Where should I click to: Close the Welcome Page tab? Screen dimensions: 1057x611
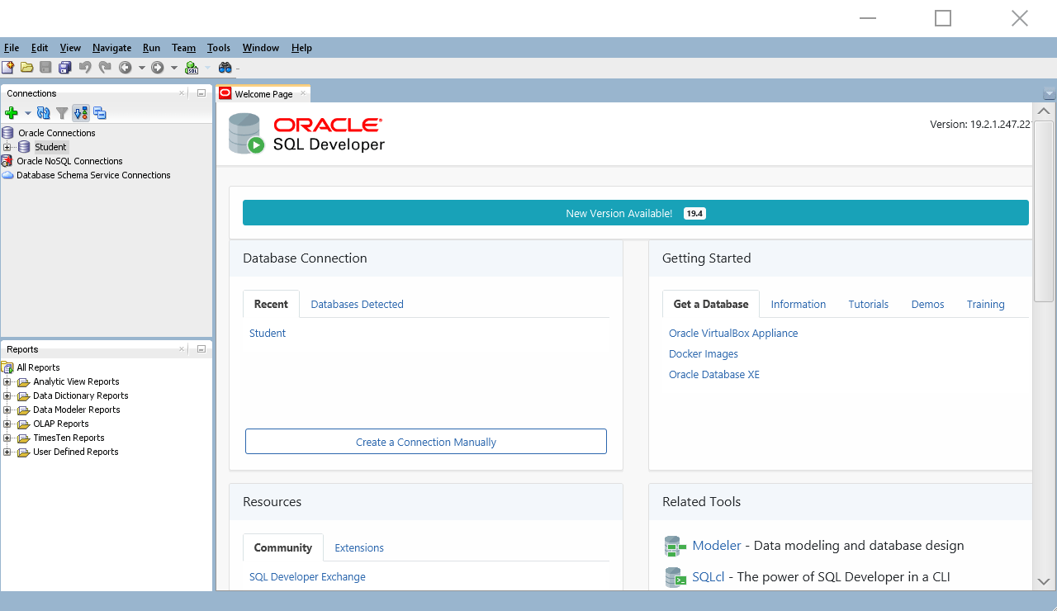point(303,93)
